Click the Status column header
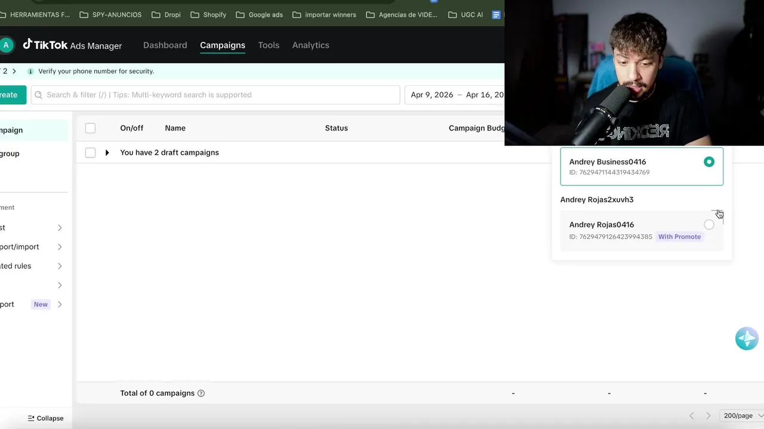 pyautogui.click(x=336, y=128)
